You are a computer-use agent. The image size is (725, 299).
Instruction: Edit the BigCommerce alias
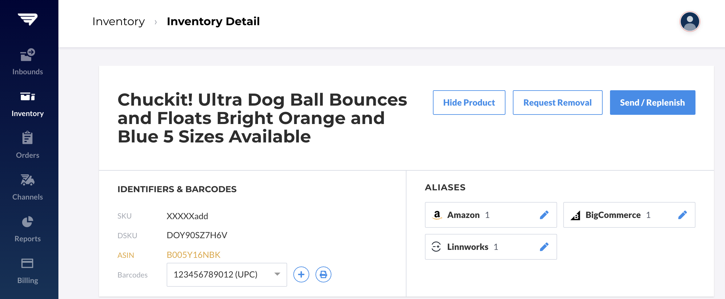[x=682, y=215]
